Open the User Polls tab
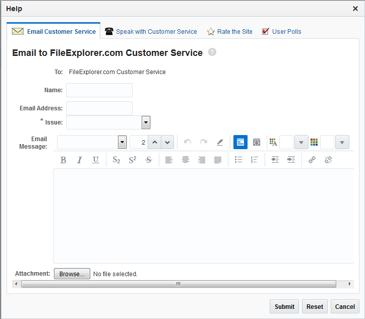The image size is (365, 319). [x=281, y=31]
